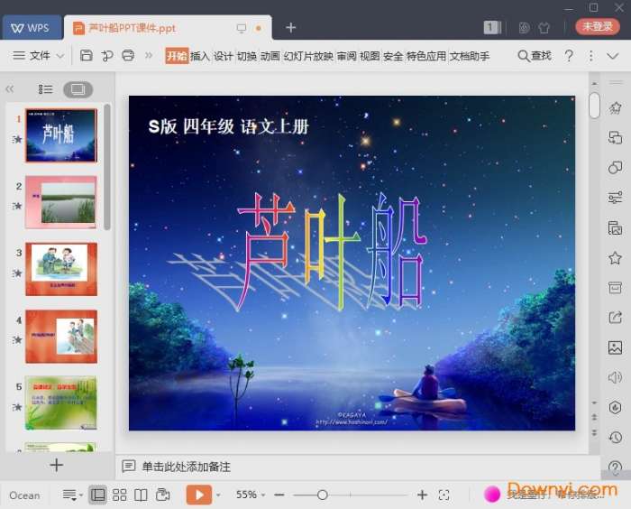631x509 pixels.
Task: Switch to the 切换 ribbon tab
Action: 247,56
